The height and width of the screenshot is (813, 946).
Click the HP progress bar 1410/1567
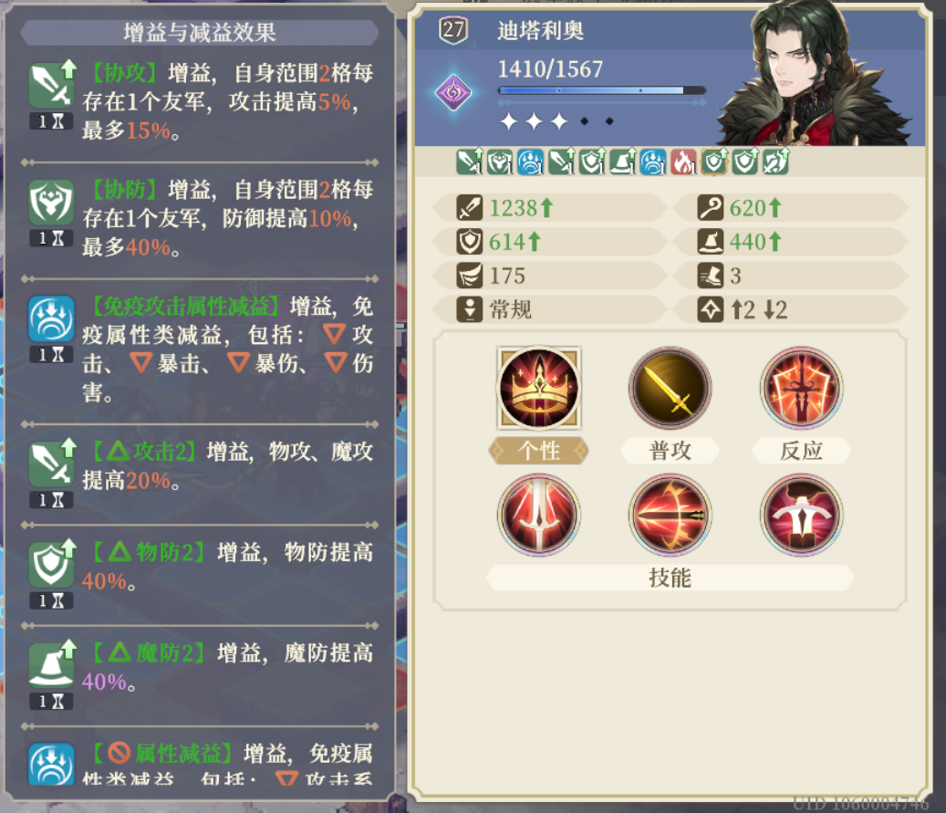(x=601, y=90)
